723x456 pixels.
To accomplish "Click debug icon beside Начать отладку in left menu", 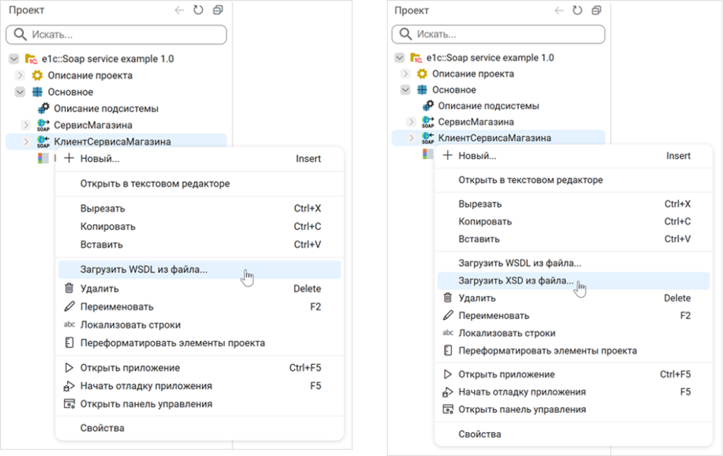I will click(x=69, y=386).
